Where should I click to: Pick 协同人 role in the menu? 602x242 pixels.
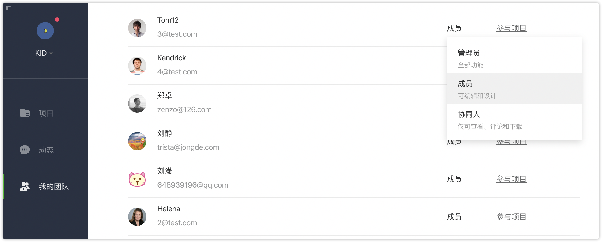[x=514, y=119]
